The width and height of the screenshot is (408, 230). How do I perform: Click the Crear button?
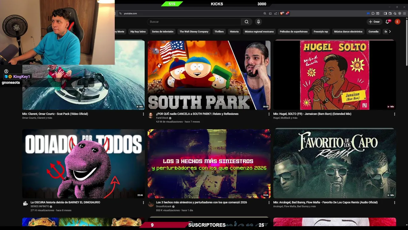click(x=374, y=22)
